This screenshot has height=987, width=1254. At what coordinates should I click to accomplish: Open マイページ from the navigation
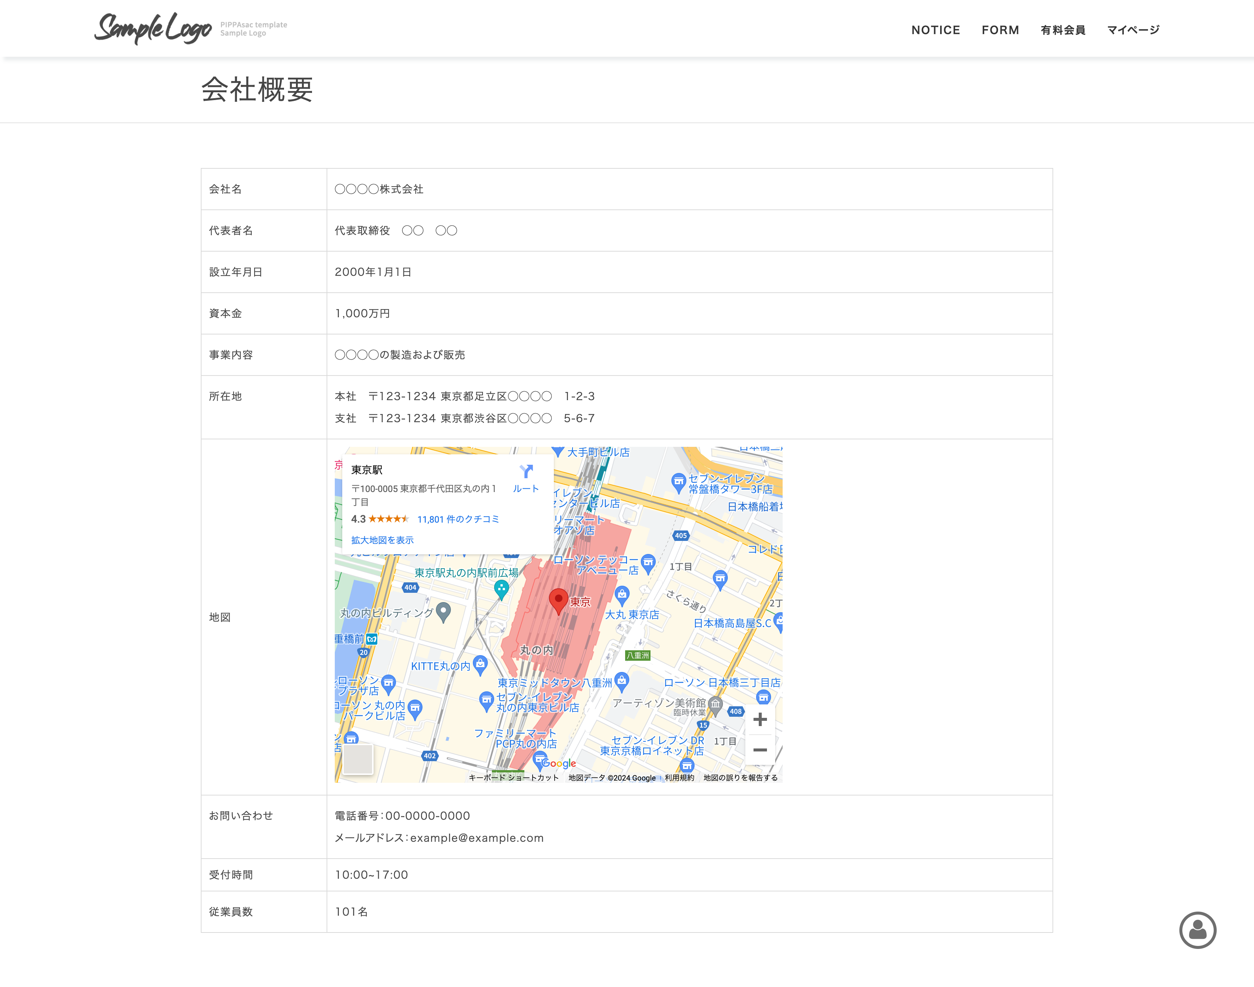[1133, 30]
